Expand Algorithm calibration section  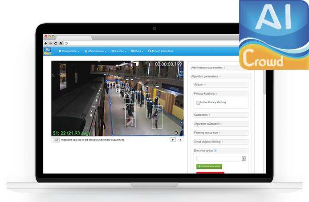coord(221,124)
